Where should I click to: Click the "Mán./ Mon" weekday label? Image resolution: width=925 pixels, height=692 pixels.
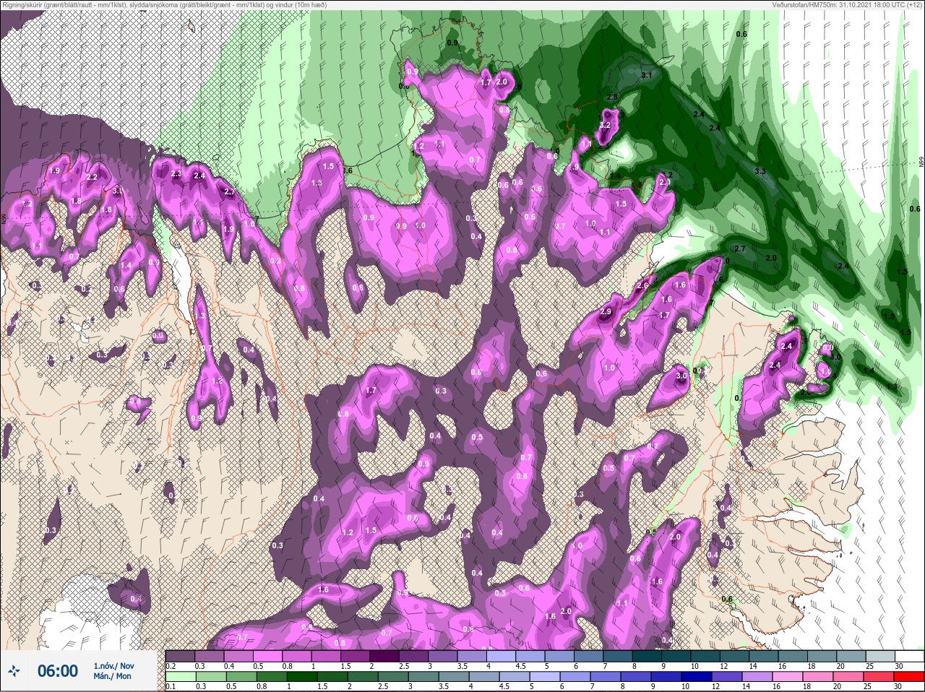(112, 677)
